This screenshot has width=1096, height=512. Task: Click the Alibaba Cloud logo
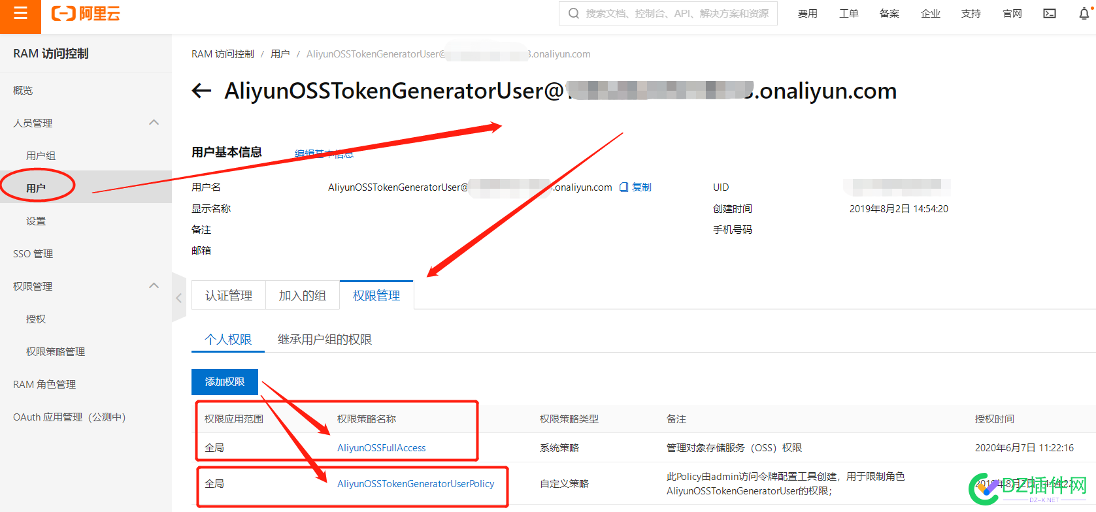point(86,14)
